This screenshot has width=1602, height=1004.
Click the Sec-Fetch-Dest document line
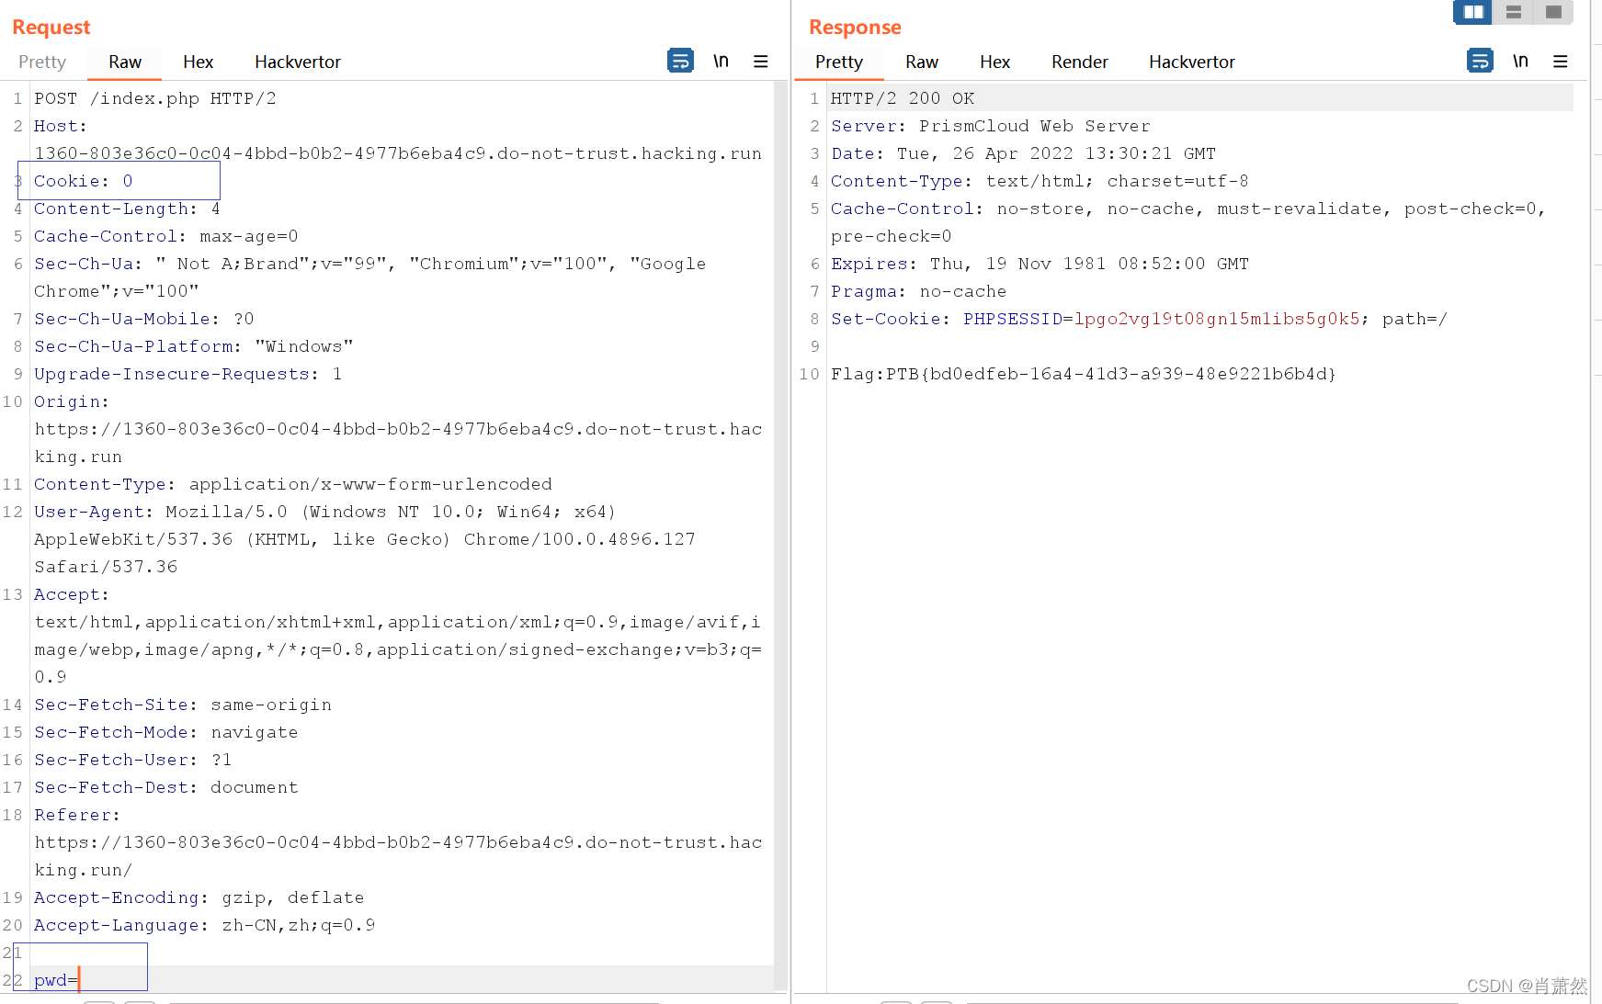point(166,787)
